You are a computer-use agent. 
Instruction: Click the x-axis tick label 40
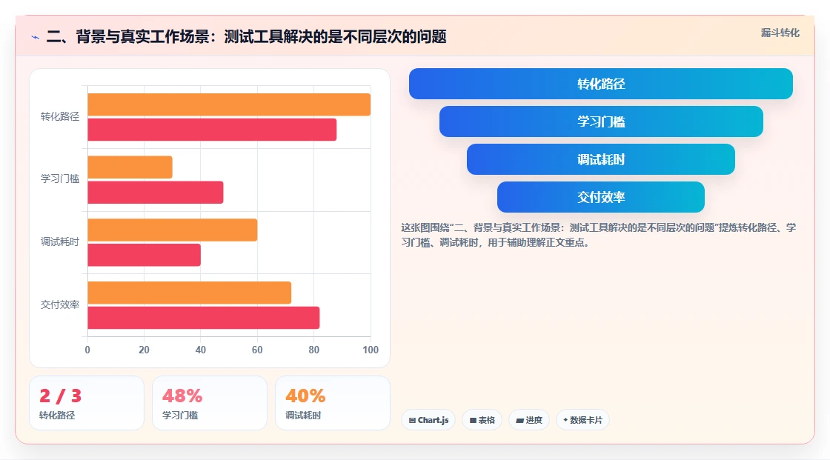point(201,350)
